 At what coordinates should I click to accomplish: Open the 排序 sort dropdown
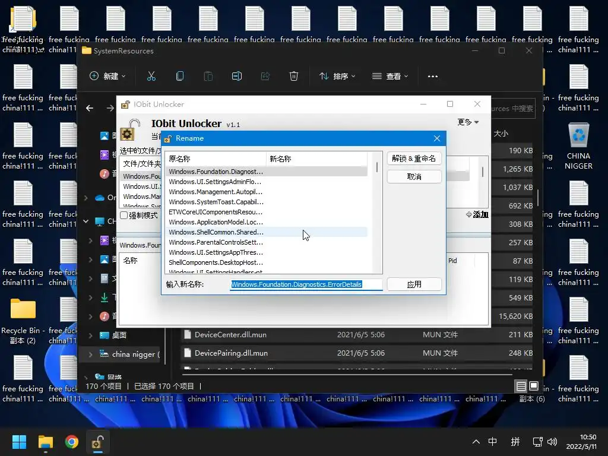[x=337, y=77]
